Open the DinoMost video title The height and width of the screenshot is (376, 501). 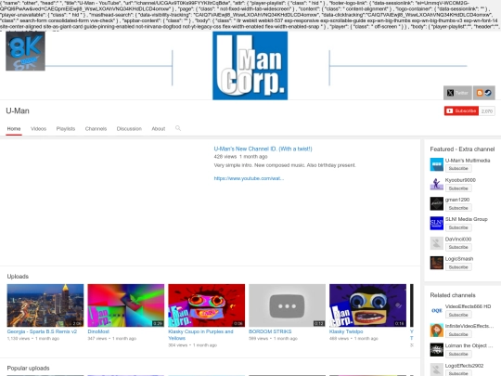pos(98,331)
